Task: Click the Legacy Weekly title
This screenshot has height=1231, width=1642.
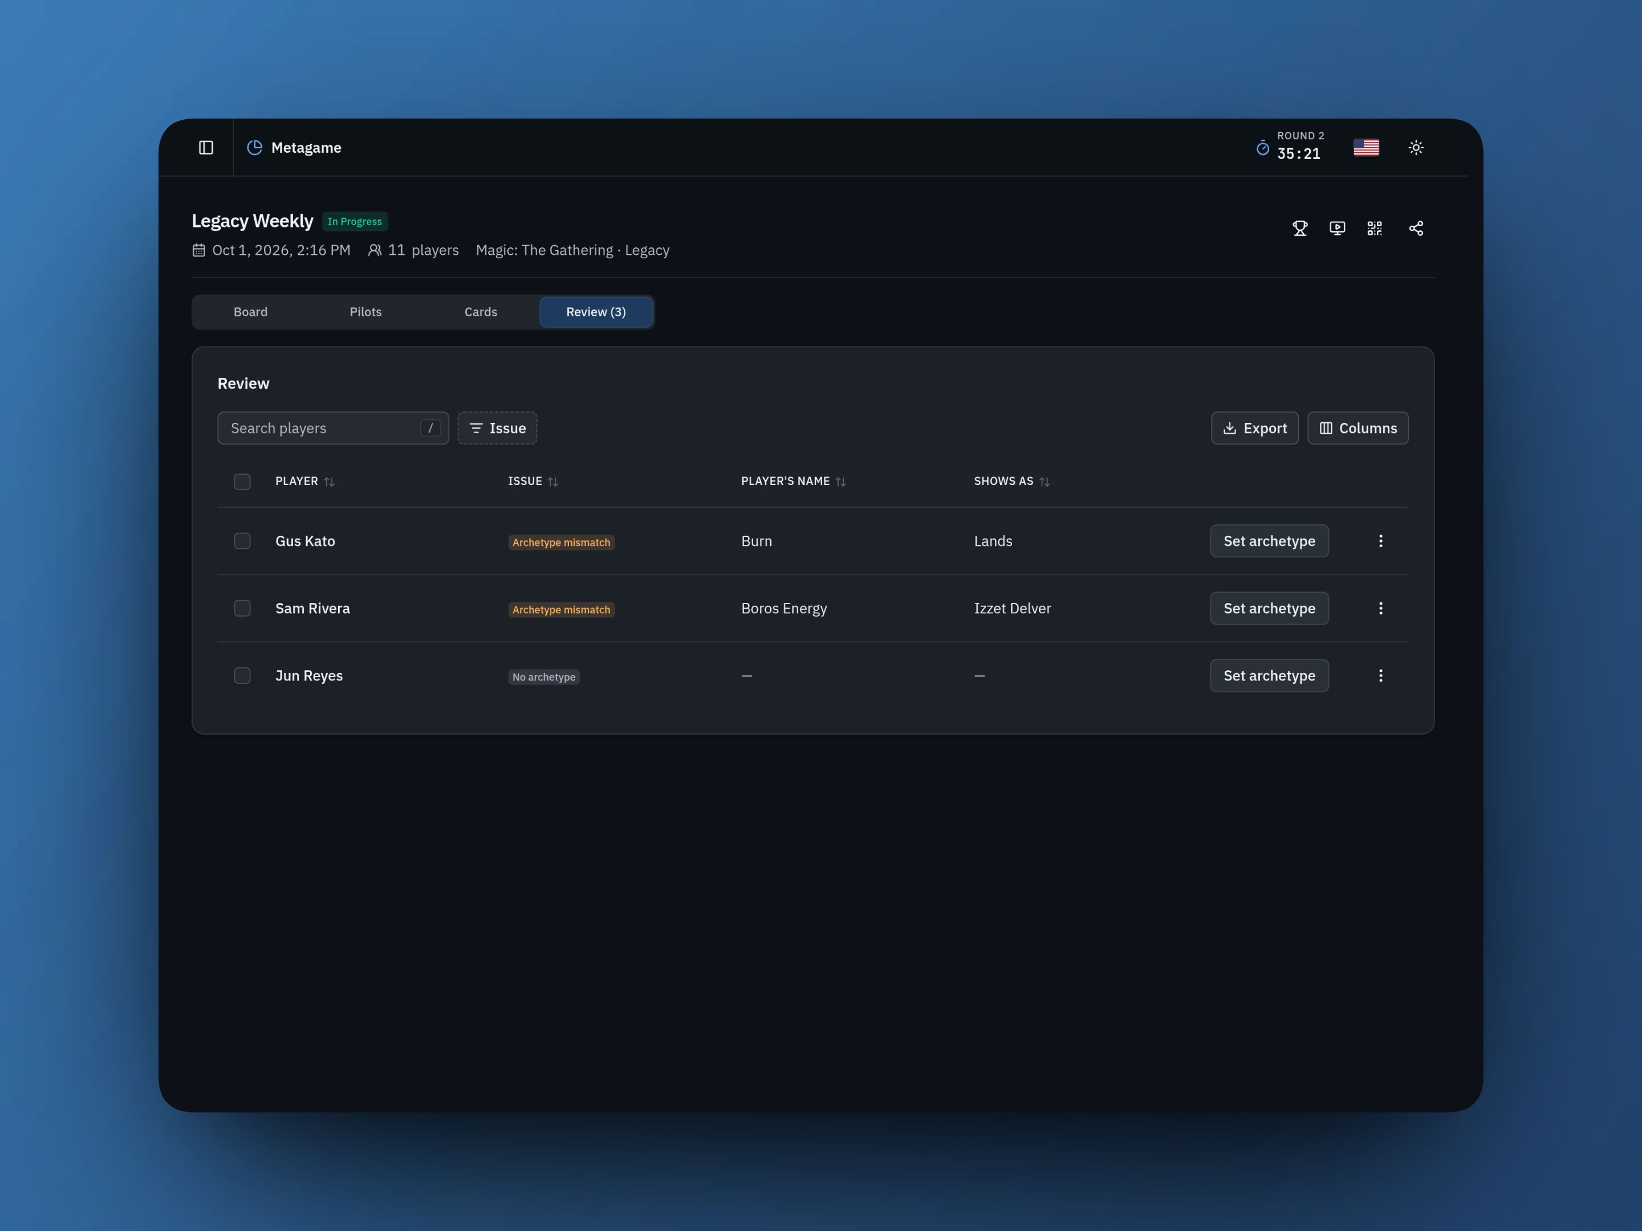Action: 253,221
